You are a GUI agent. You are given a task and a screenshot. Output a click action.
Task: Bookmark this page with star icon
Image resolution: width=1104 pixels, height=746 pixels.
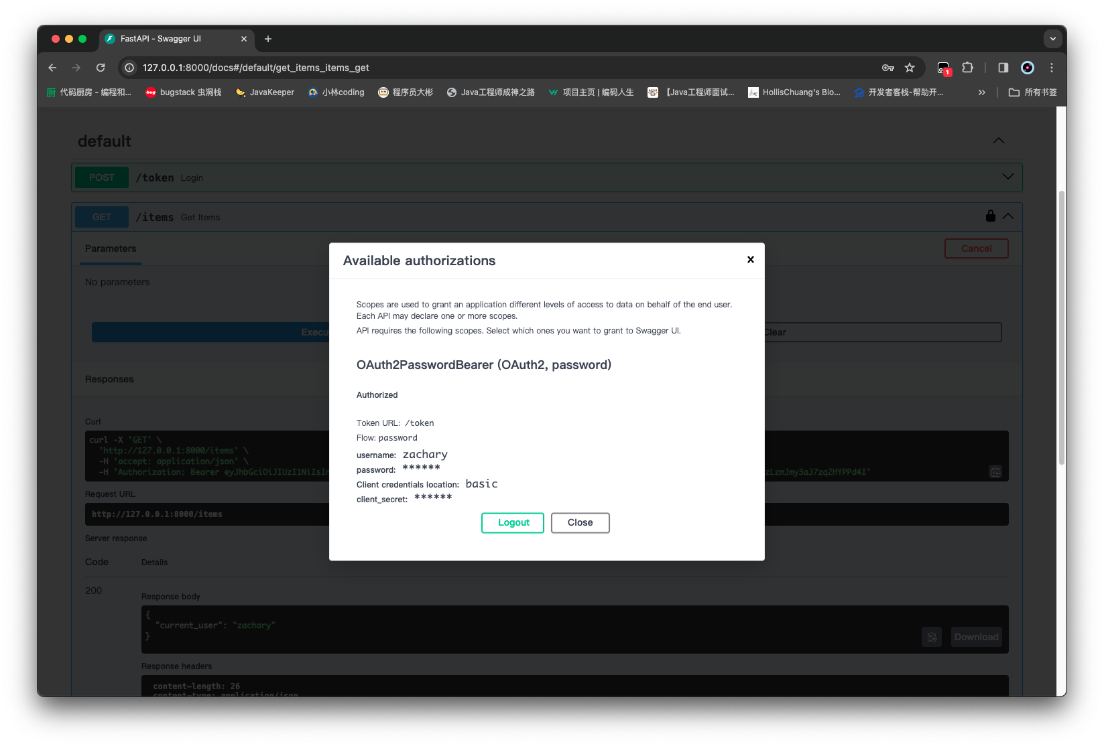[x=910, y=68]
